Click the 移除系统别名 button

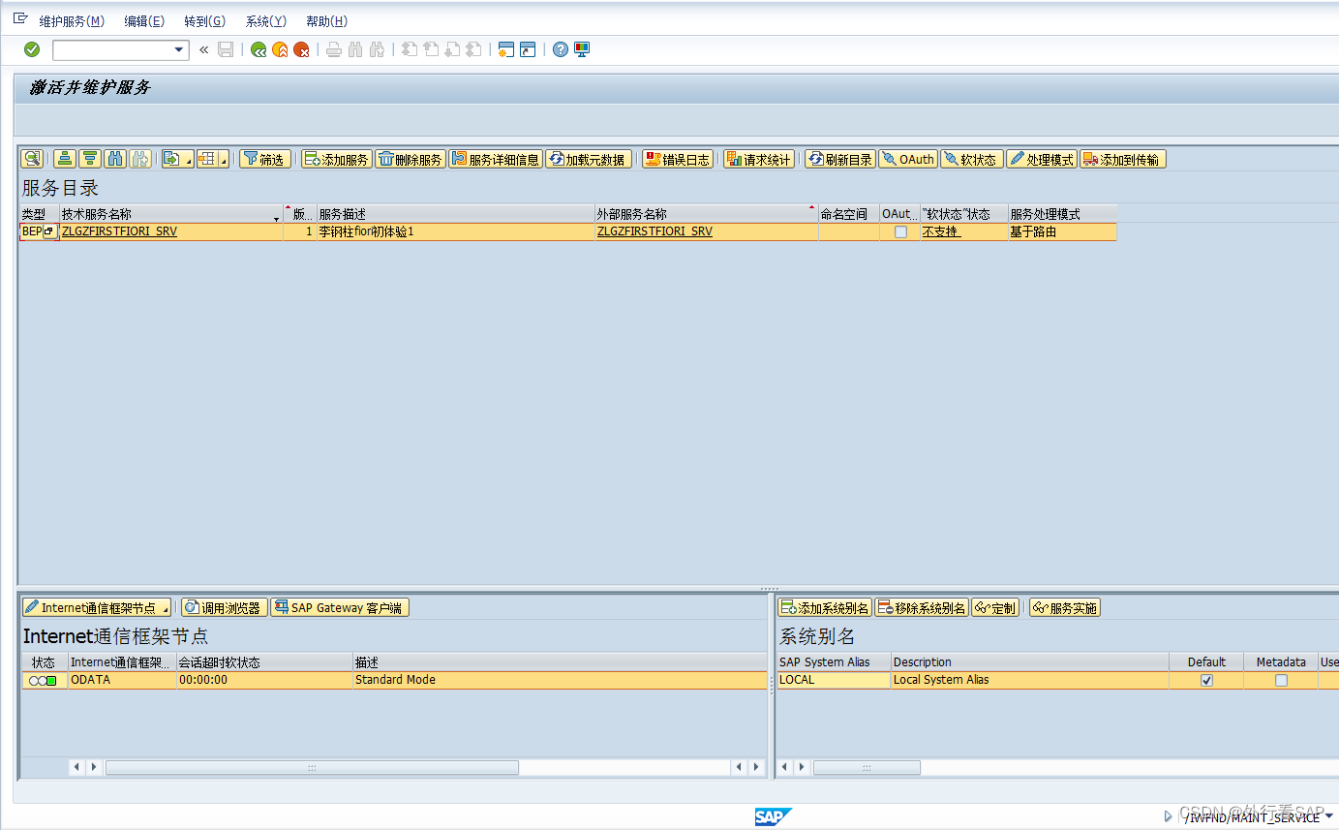pos(921,607)
